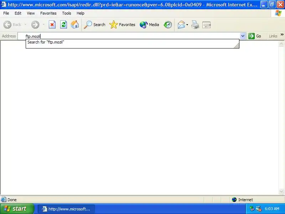
Task: Click the Internet zone status bar indicator
Action: click(x=243, y=200)
